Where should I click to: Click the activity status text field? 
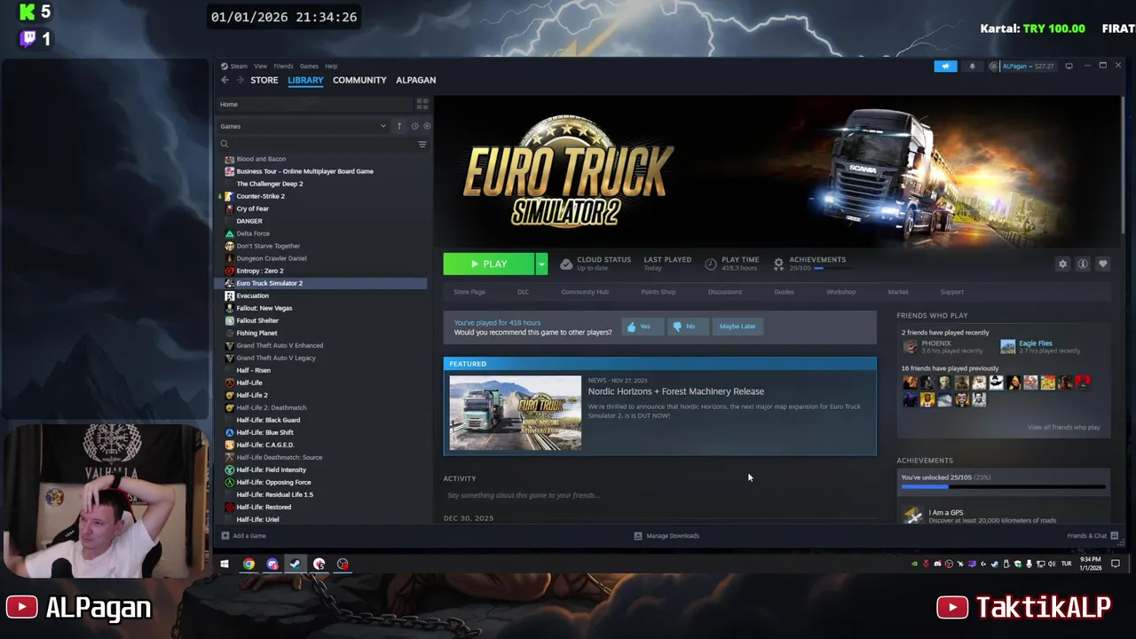(x=659, y=495)
